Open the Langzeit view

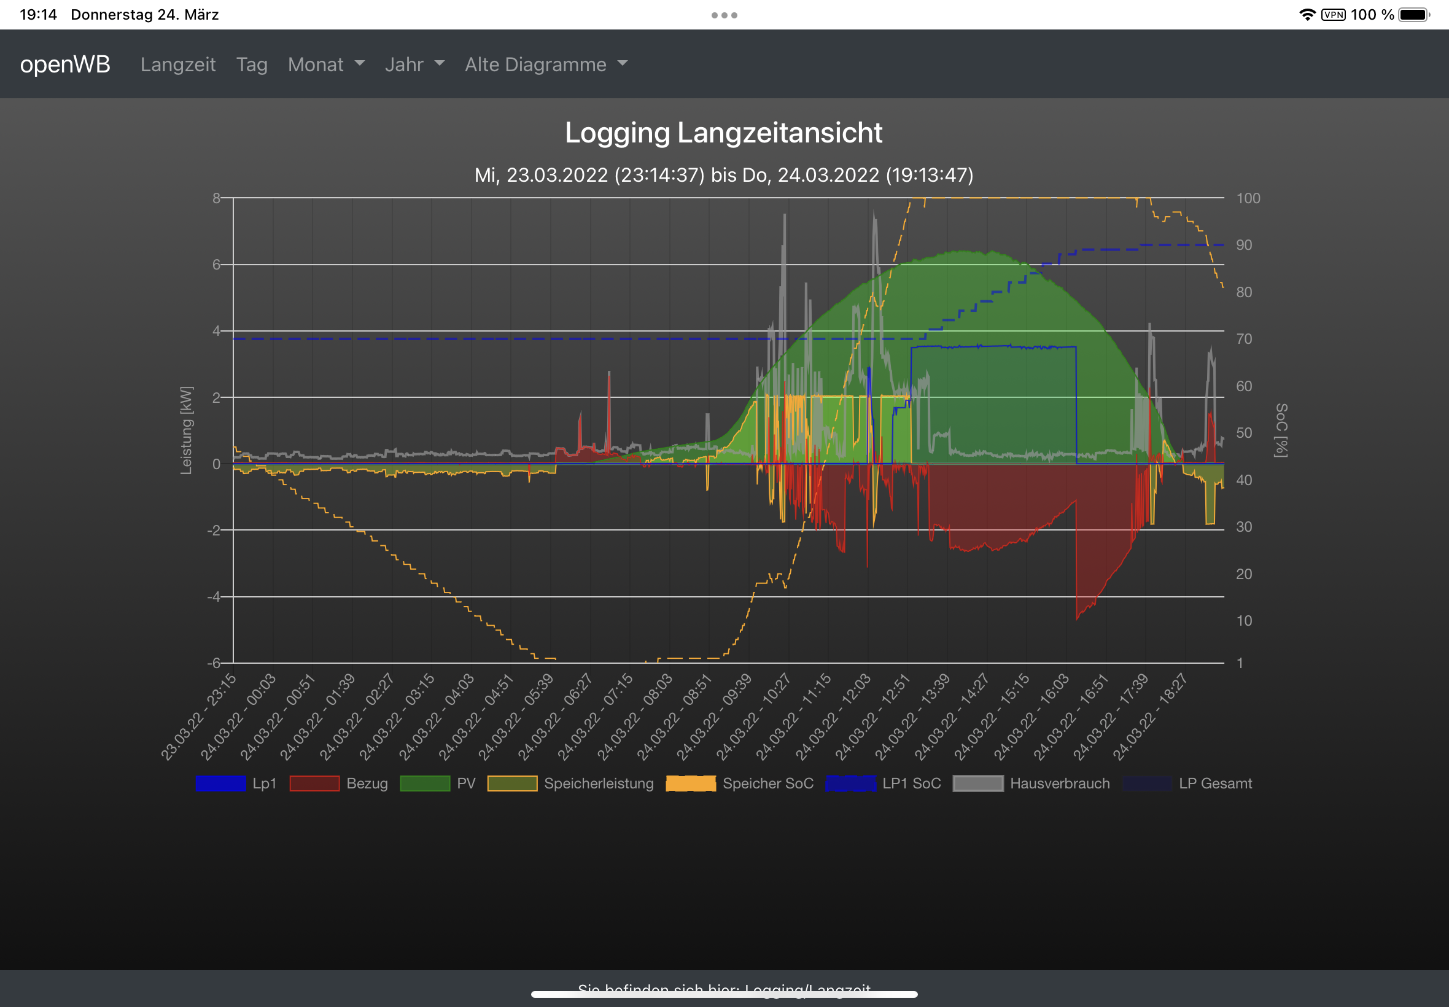point(178,64)
